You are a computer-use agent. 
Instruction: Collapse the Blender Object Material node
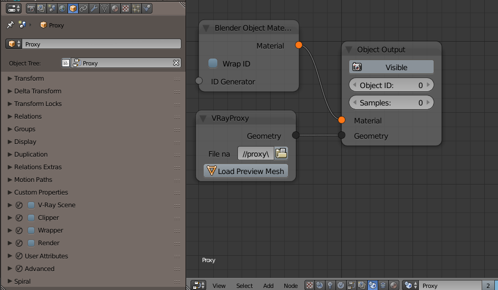click(206, 28)
